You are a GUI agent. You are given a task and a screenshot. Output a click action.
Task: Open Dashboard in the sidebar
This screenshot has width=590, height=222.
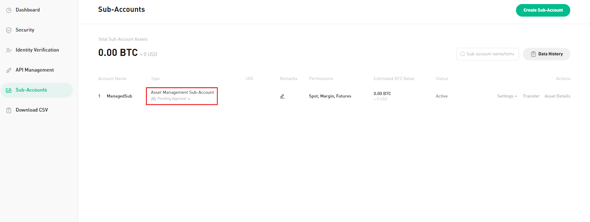click(x=28, y=10)
